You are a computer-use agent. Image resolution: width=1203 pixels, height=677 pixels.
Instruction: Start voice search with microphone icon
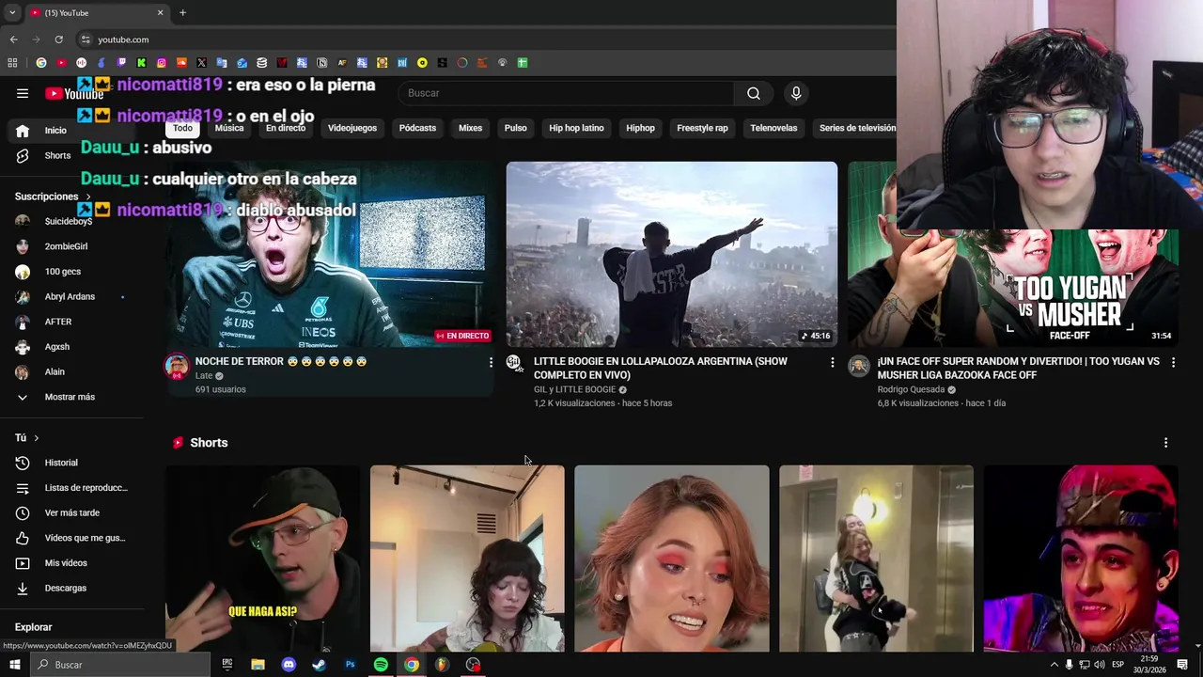[796, 93]
